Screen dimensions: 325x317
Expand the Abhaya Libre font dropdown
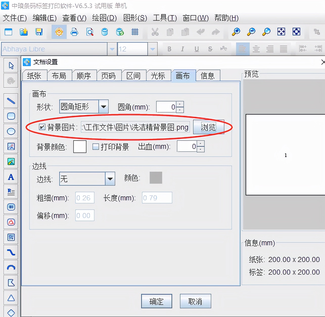(112, 49)
